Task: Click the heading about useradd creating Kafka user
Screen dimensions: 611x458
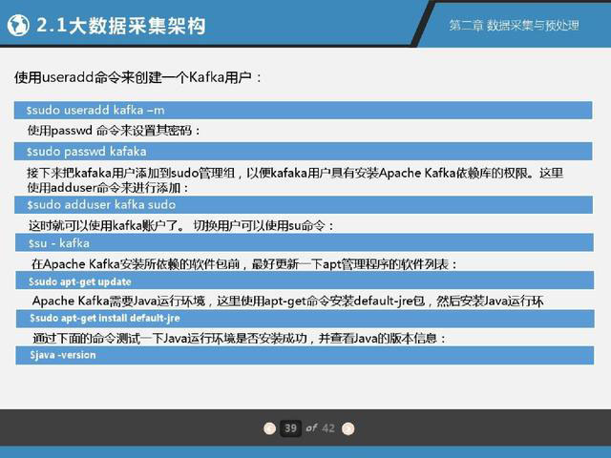Action: pos(137,76)
